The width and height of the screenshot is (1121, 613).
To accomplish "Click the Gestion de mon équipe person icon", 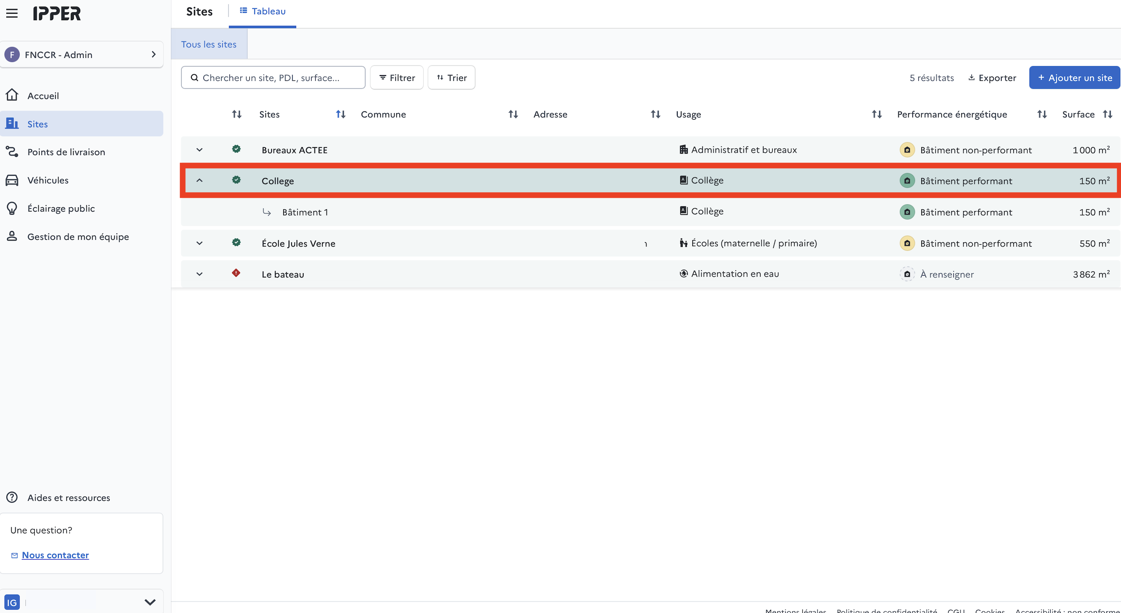I will pyautogui.click(x=12, y=236).
